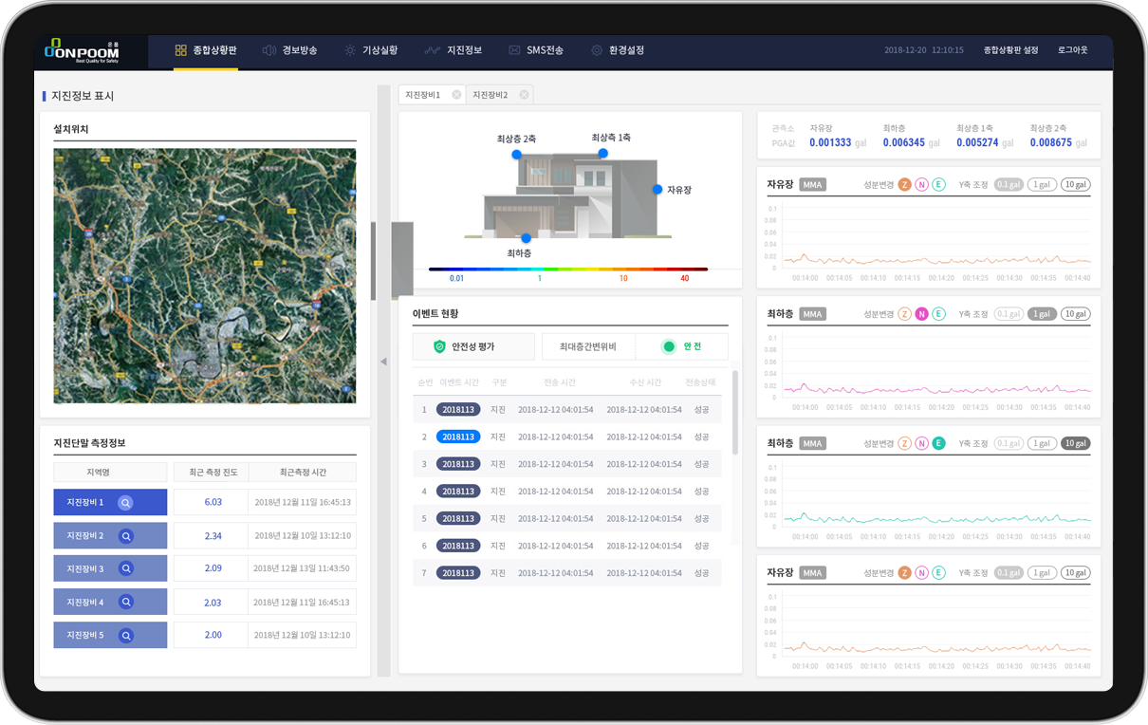The width and height of the screenshot is (1148, 725).
Task: Click magnifier icon on 지진장비 5 row
Action: point(125,635)
